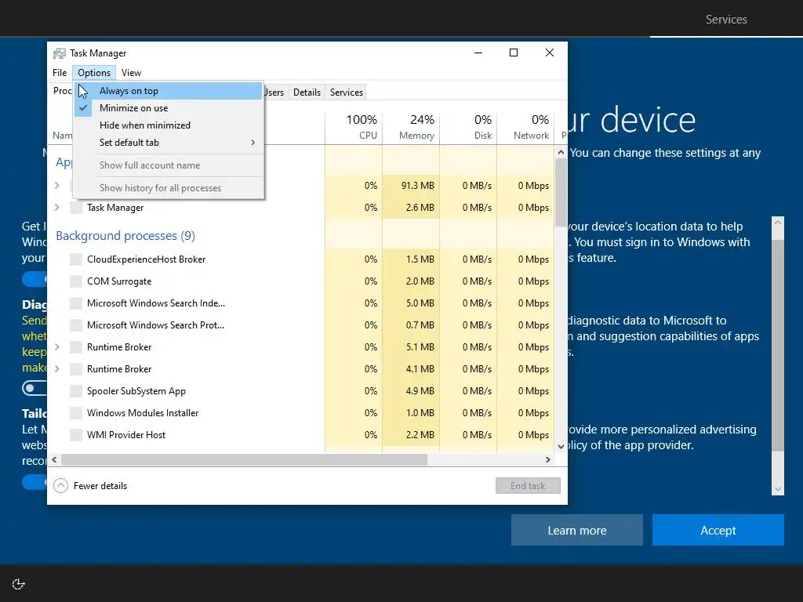
Task: Toggle the Diagnostic data switch behind Task Manager
Action: point(35,389)
